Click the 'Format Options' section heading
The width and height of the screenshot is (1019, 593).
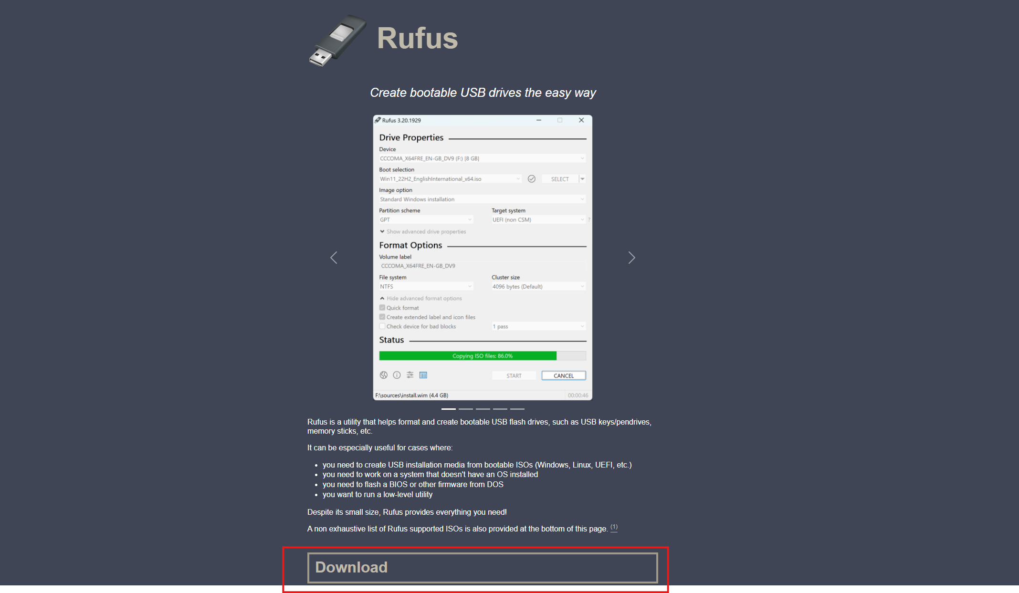410,245
